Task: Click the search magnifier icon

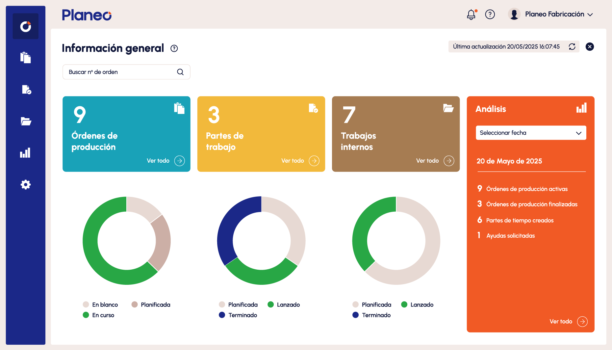Action: coord(180,72)
